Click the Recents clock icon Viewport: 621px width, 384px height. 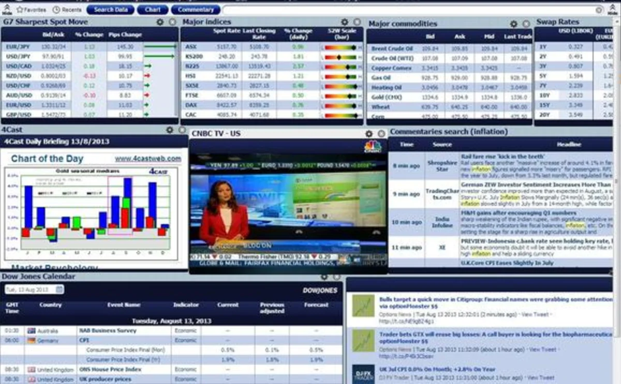(56, 9)
